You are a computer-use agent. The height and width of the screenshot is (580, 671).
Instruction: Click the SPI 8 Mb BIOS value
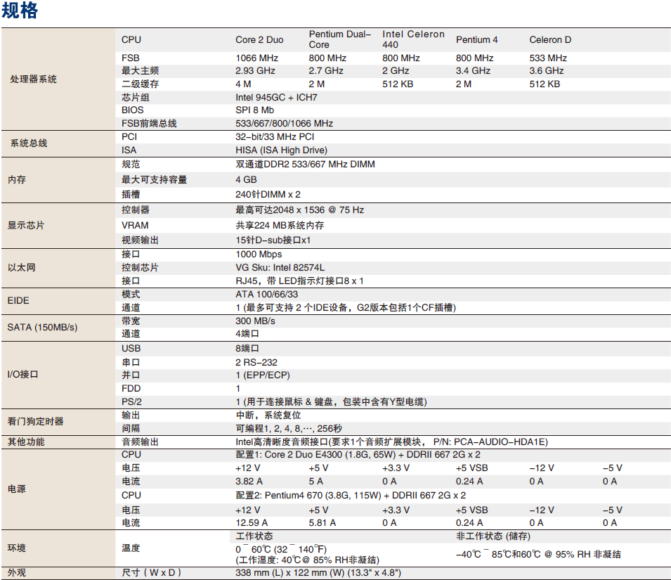(254, 110)
